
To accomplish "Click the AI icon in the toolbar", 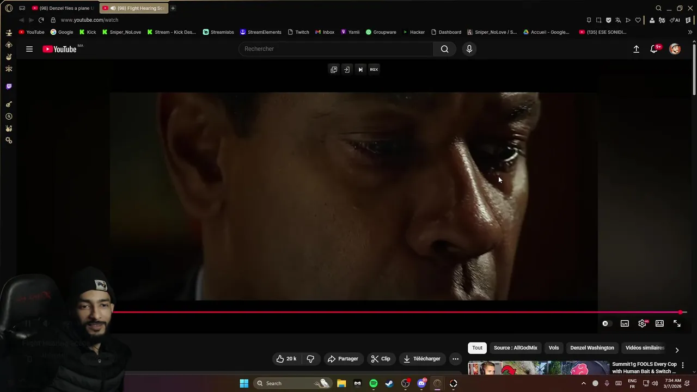I will [x=675, y=20].
